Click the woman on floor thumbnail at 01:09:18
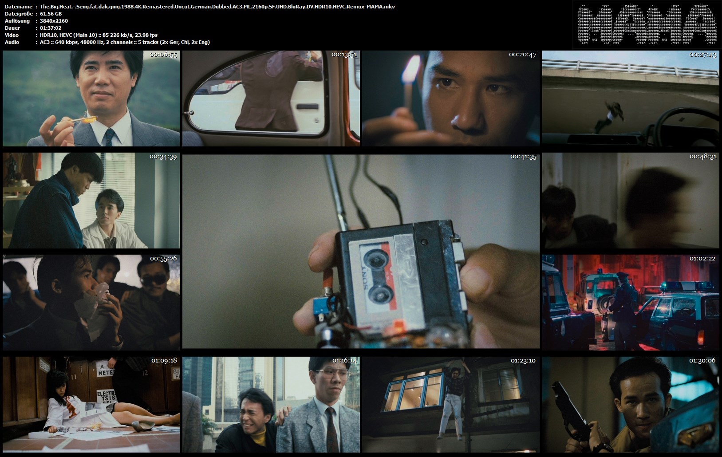Screen dimensions: 722x457 tap(91, 405)
